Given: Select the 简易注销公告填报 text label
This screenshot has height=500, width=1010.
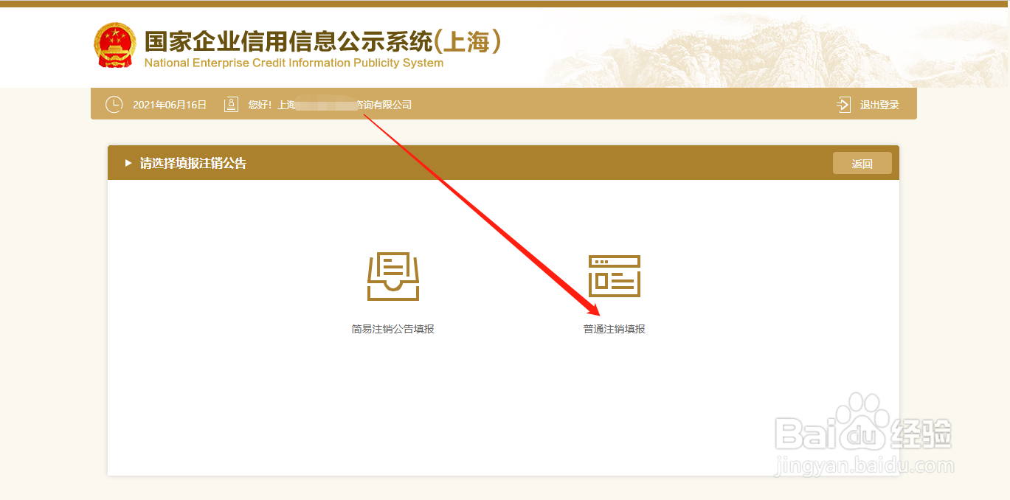Looking at the screenshot, I should 393,329.
